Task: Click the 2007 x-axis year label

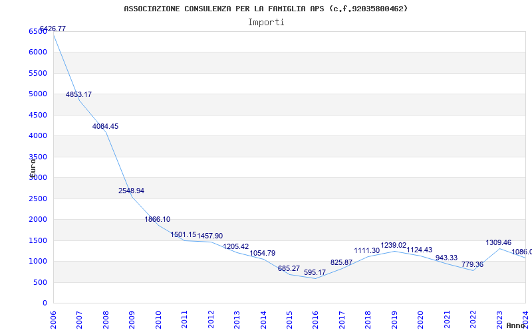Action: 79,319
